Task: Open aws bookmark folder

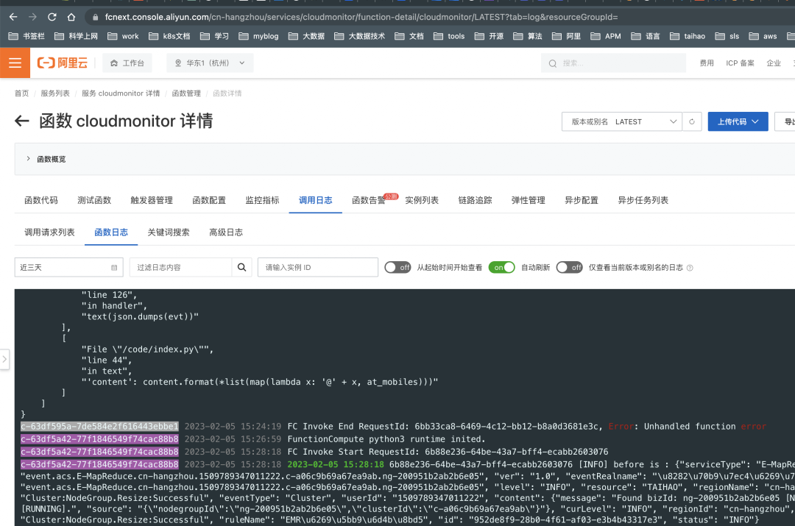Action: [763, 37]
